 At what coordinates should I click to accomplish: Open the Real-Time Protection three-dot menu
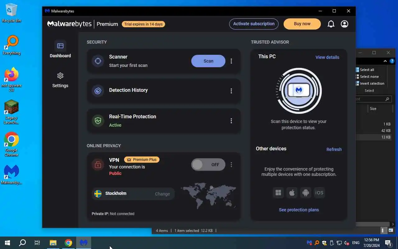[x=231, y=121]
